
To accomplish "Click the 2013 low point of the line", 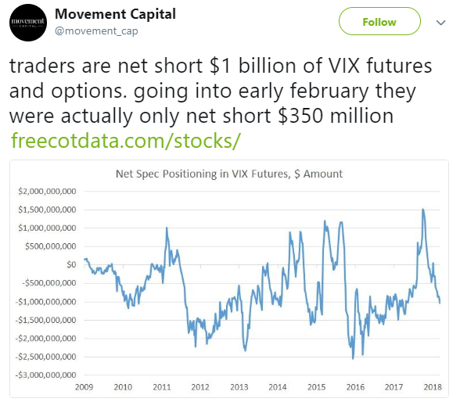I will coord(246,350).
